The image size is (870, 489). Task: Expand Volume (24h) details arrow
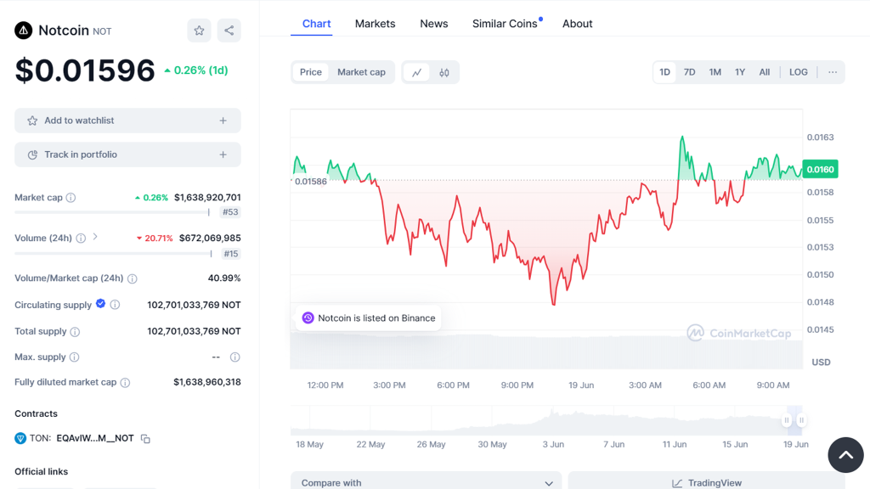[95, 237]
